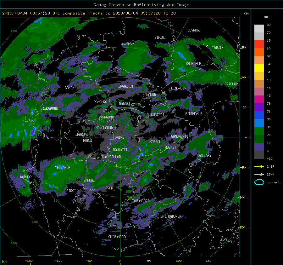
Task: Click the 'RAMDURG' city label
Action: point(100,102)
